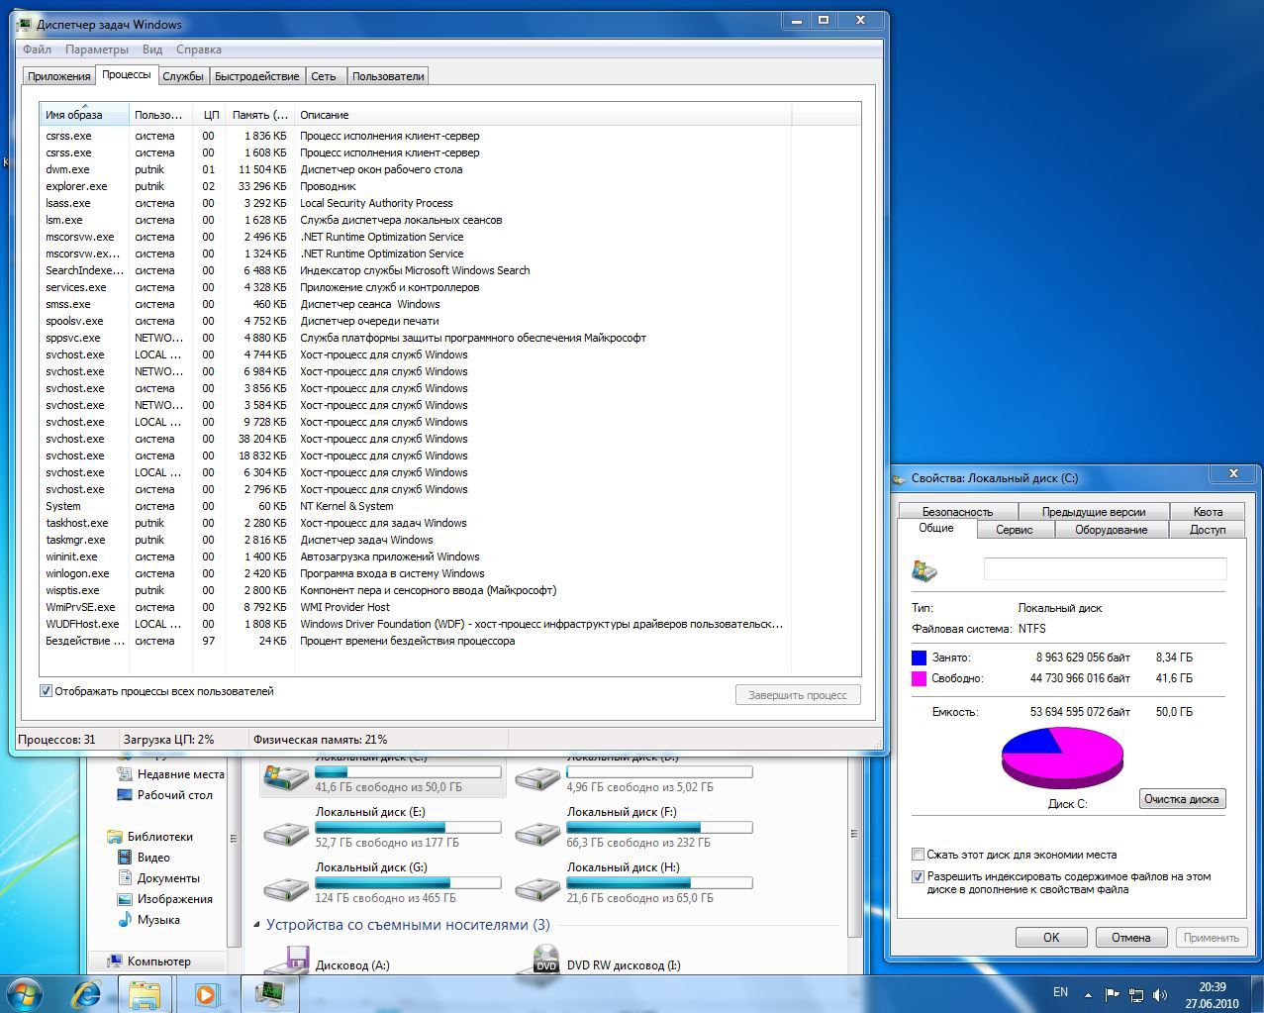Viewport: 1264px width, 1013px height.
Task: Open the Windows Start menu orb
Action: click(26, 991)
